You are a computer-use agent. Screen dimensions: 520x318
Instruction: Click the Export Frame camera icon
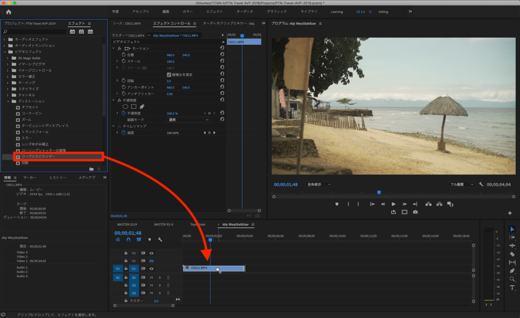pos(415,212)
